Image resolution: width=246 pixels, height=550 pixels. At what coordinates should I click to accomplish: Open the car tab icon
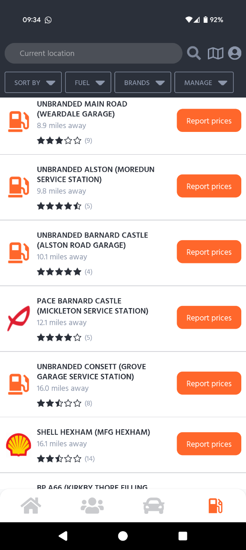(153, 506)
